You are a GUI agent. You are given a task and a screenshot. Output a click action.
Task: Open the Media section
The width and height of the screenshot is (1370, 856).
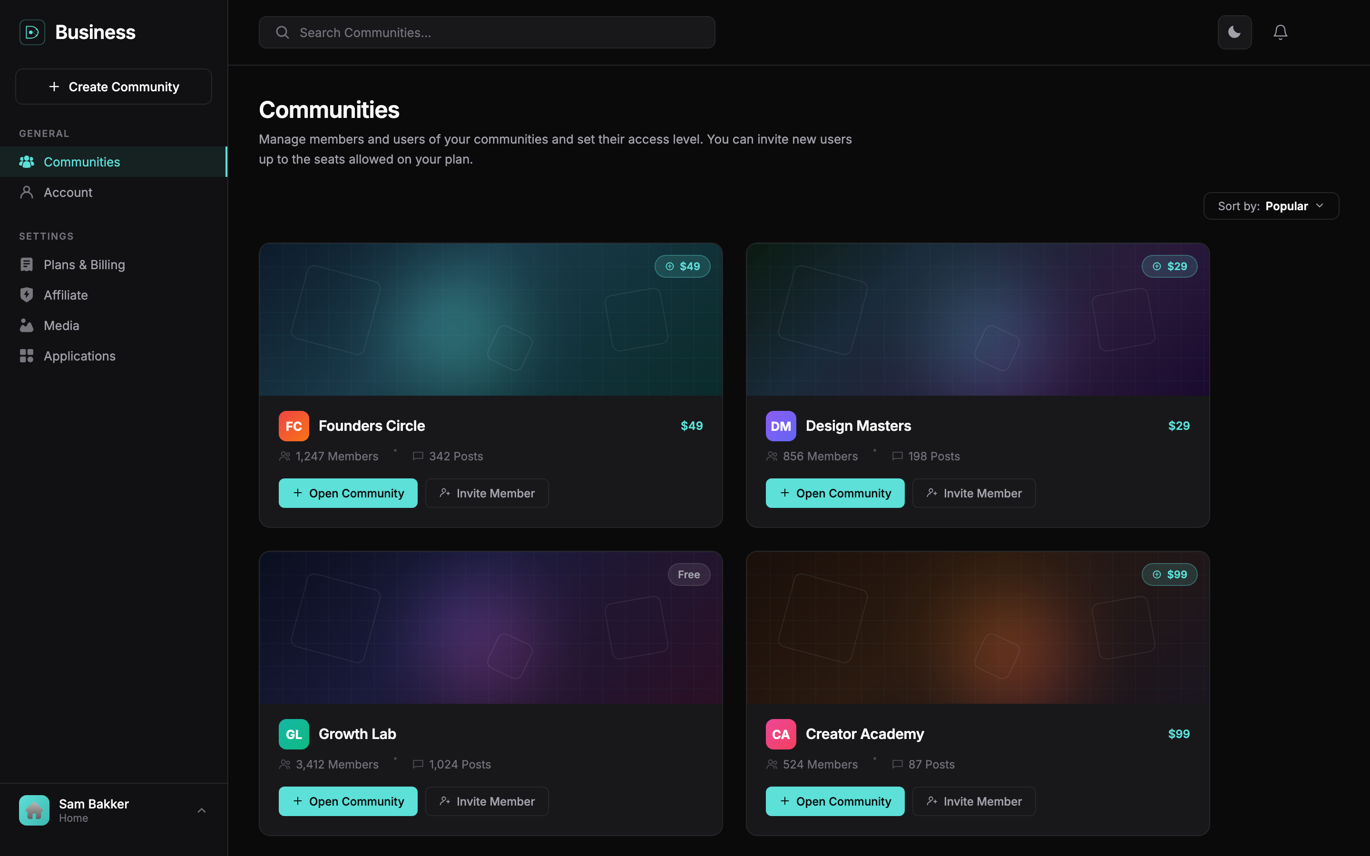tap(62, 326)
